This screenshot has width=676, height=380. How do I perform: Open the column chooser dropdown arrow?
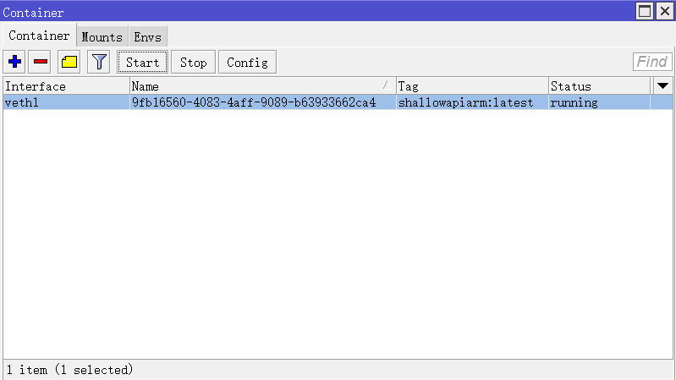(662, 85)
